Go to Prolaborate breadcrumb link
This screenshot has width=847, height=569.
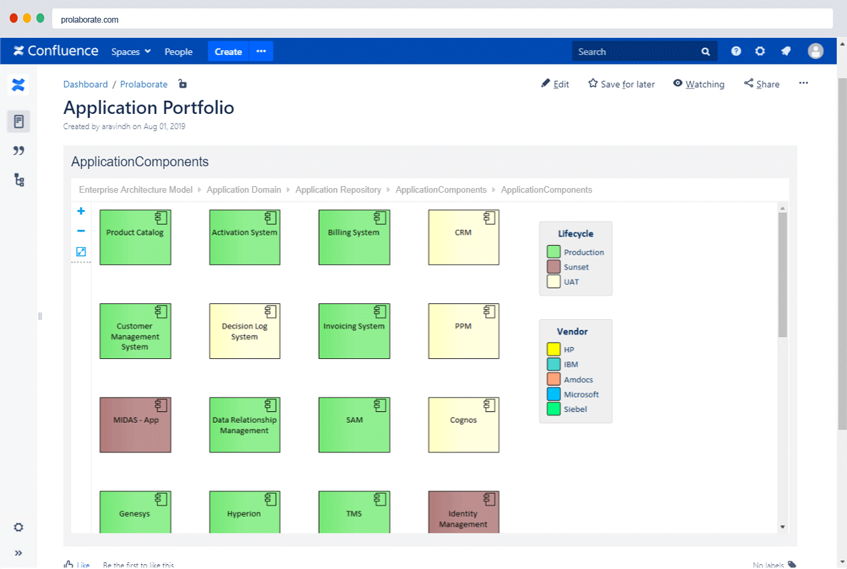144,84
